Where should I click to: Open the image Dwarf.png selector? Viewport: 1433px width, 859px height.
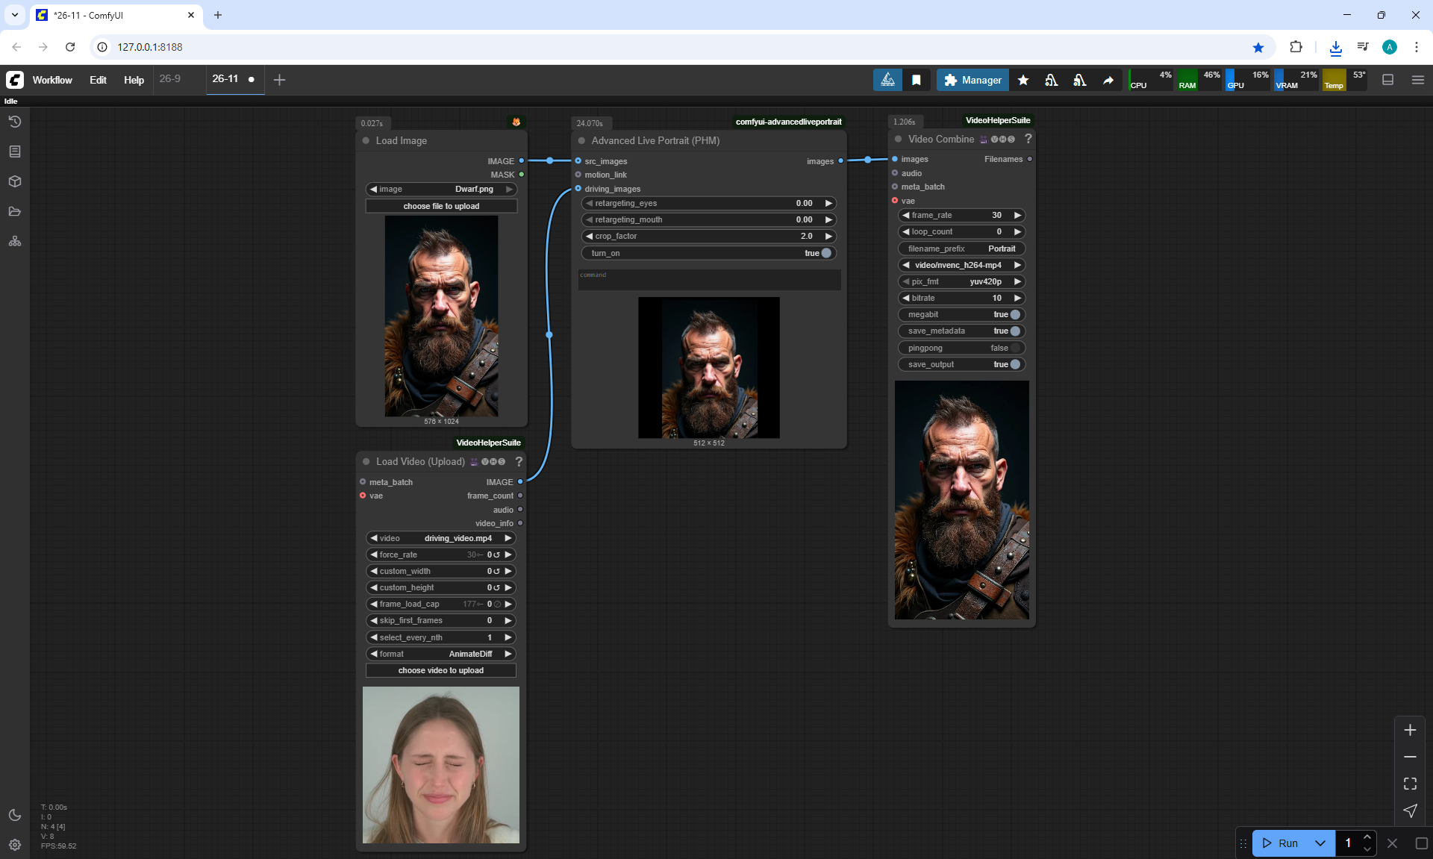pos(441,189)
